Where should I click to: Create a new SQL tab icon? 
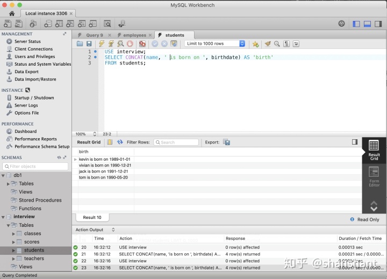coord(8,24)
